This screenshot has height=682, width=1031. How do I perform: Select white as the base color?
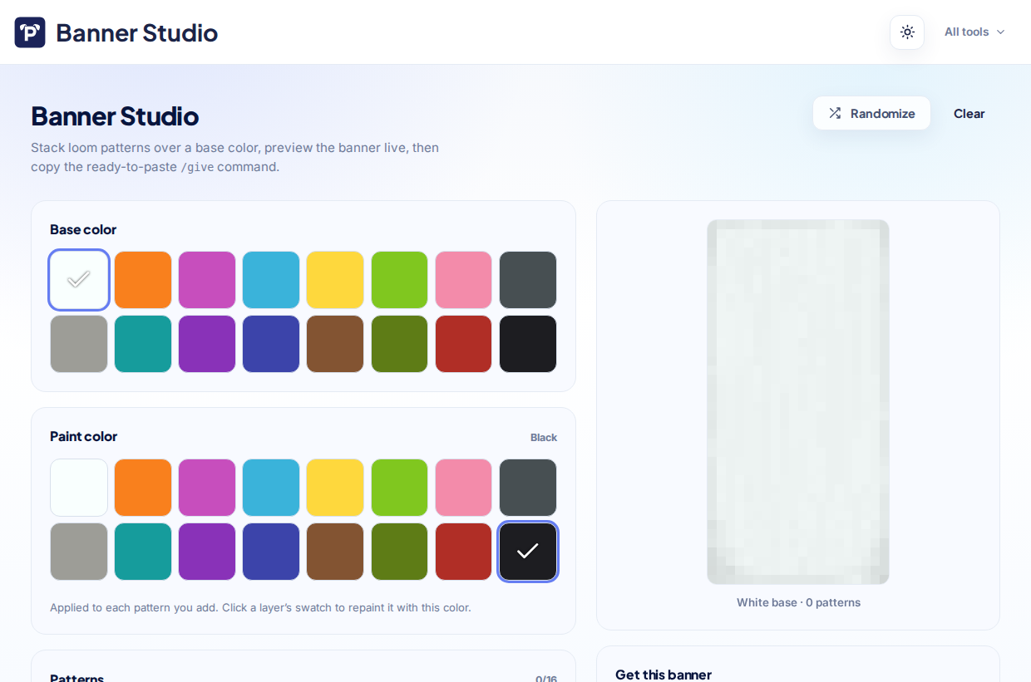click(x=79, y=280)
